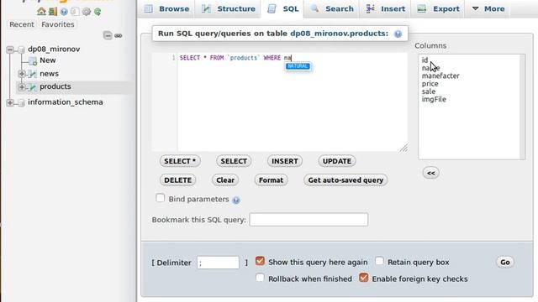Click Get auto-saved query button
Screen dimensions: 538x302
coord(345,180)
